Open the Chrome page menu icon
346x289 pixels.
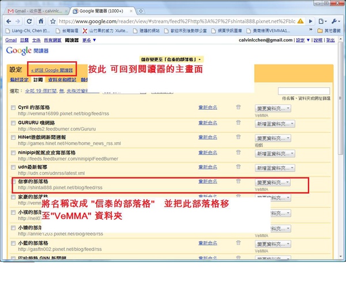click(x=322, y=21)
